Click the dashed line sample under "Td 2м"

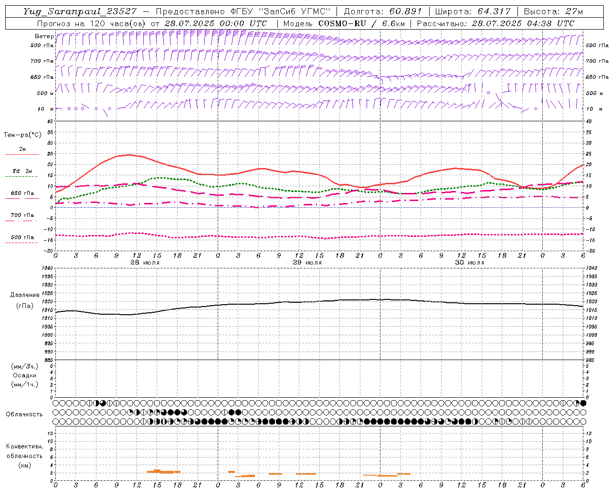pos(21,176)
